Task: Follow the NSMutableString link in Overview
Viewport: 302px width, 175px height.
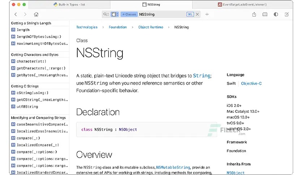Action: [x=173, y=167]
